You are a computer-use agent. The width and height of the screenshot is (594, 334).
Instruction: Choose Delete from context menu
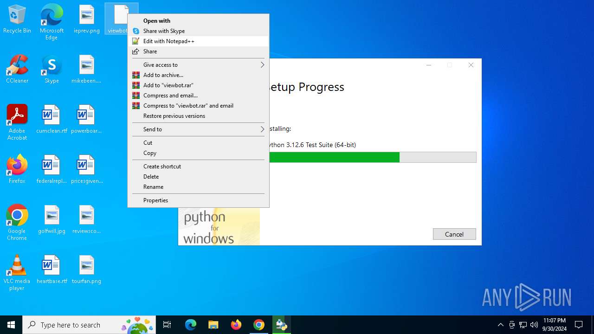coord(198,177)
